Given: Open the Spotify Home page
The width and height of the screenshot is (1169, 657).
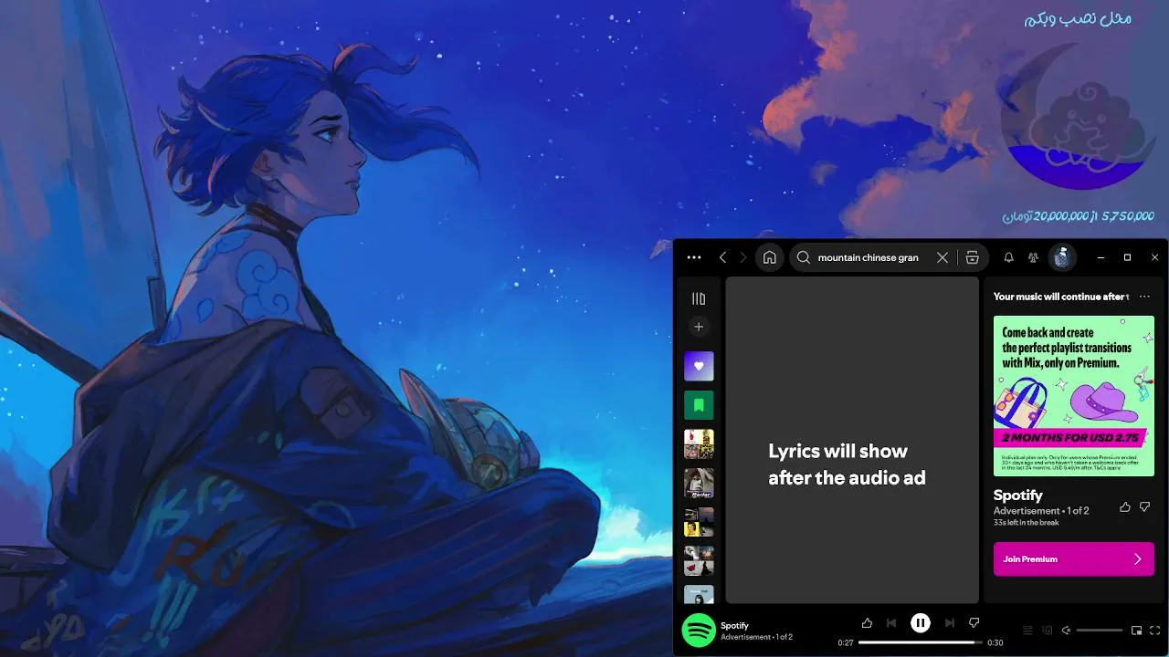Looking at the screenshot, I should tap(770, 257).
